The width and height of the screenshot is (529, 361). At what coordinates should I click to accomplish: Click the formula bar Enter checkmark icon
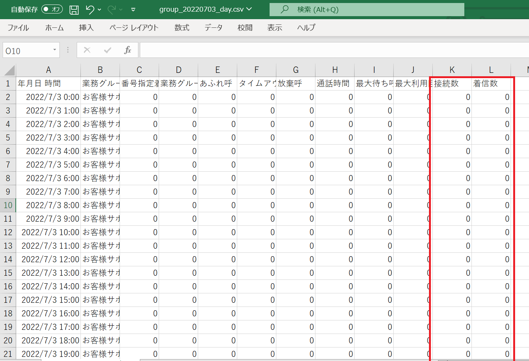point(108,50)
